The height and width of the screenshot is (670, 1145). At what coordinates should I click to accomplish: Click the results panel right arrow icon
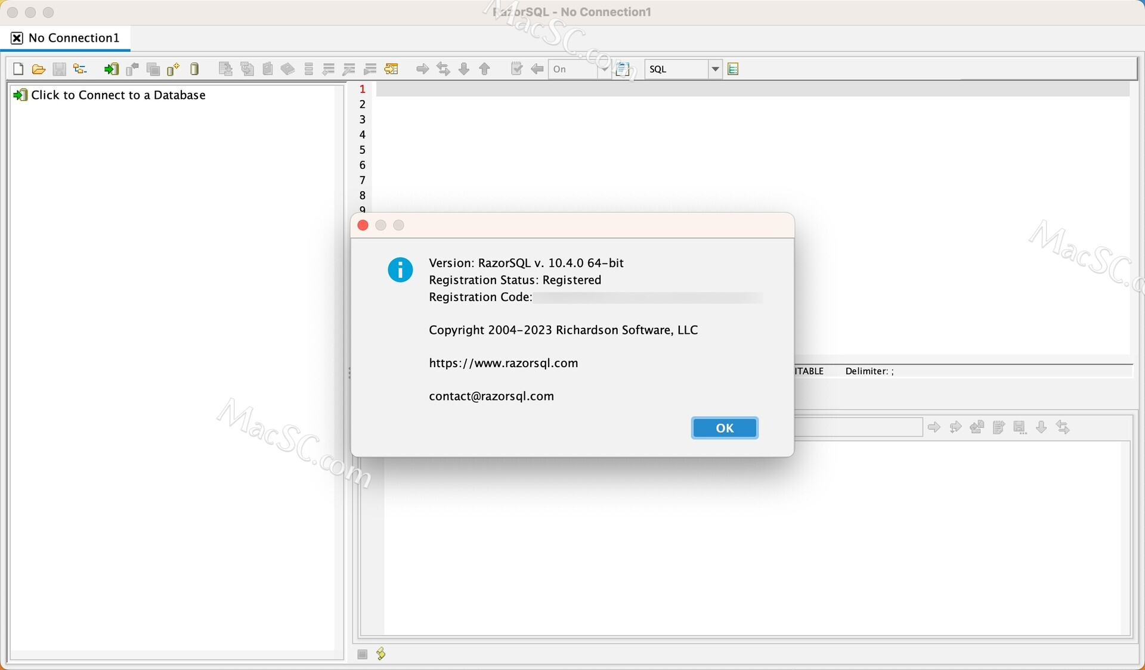coord(934,427)
